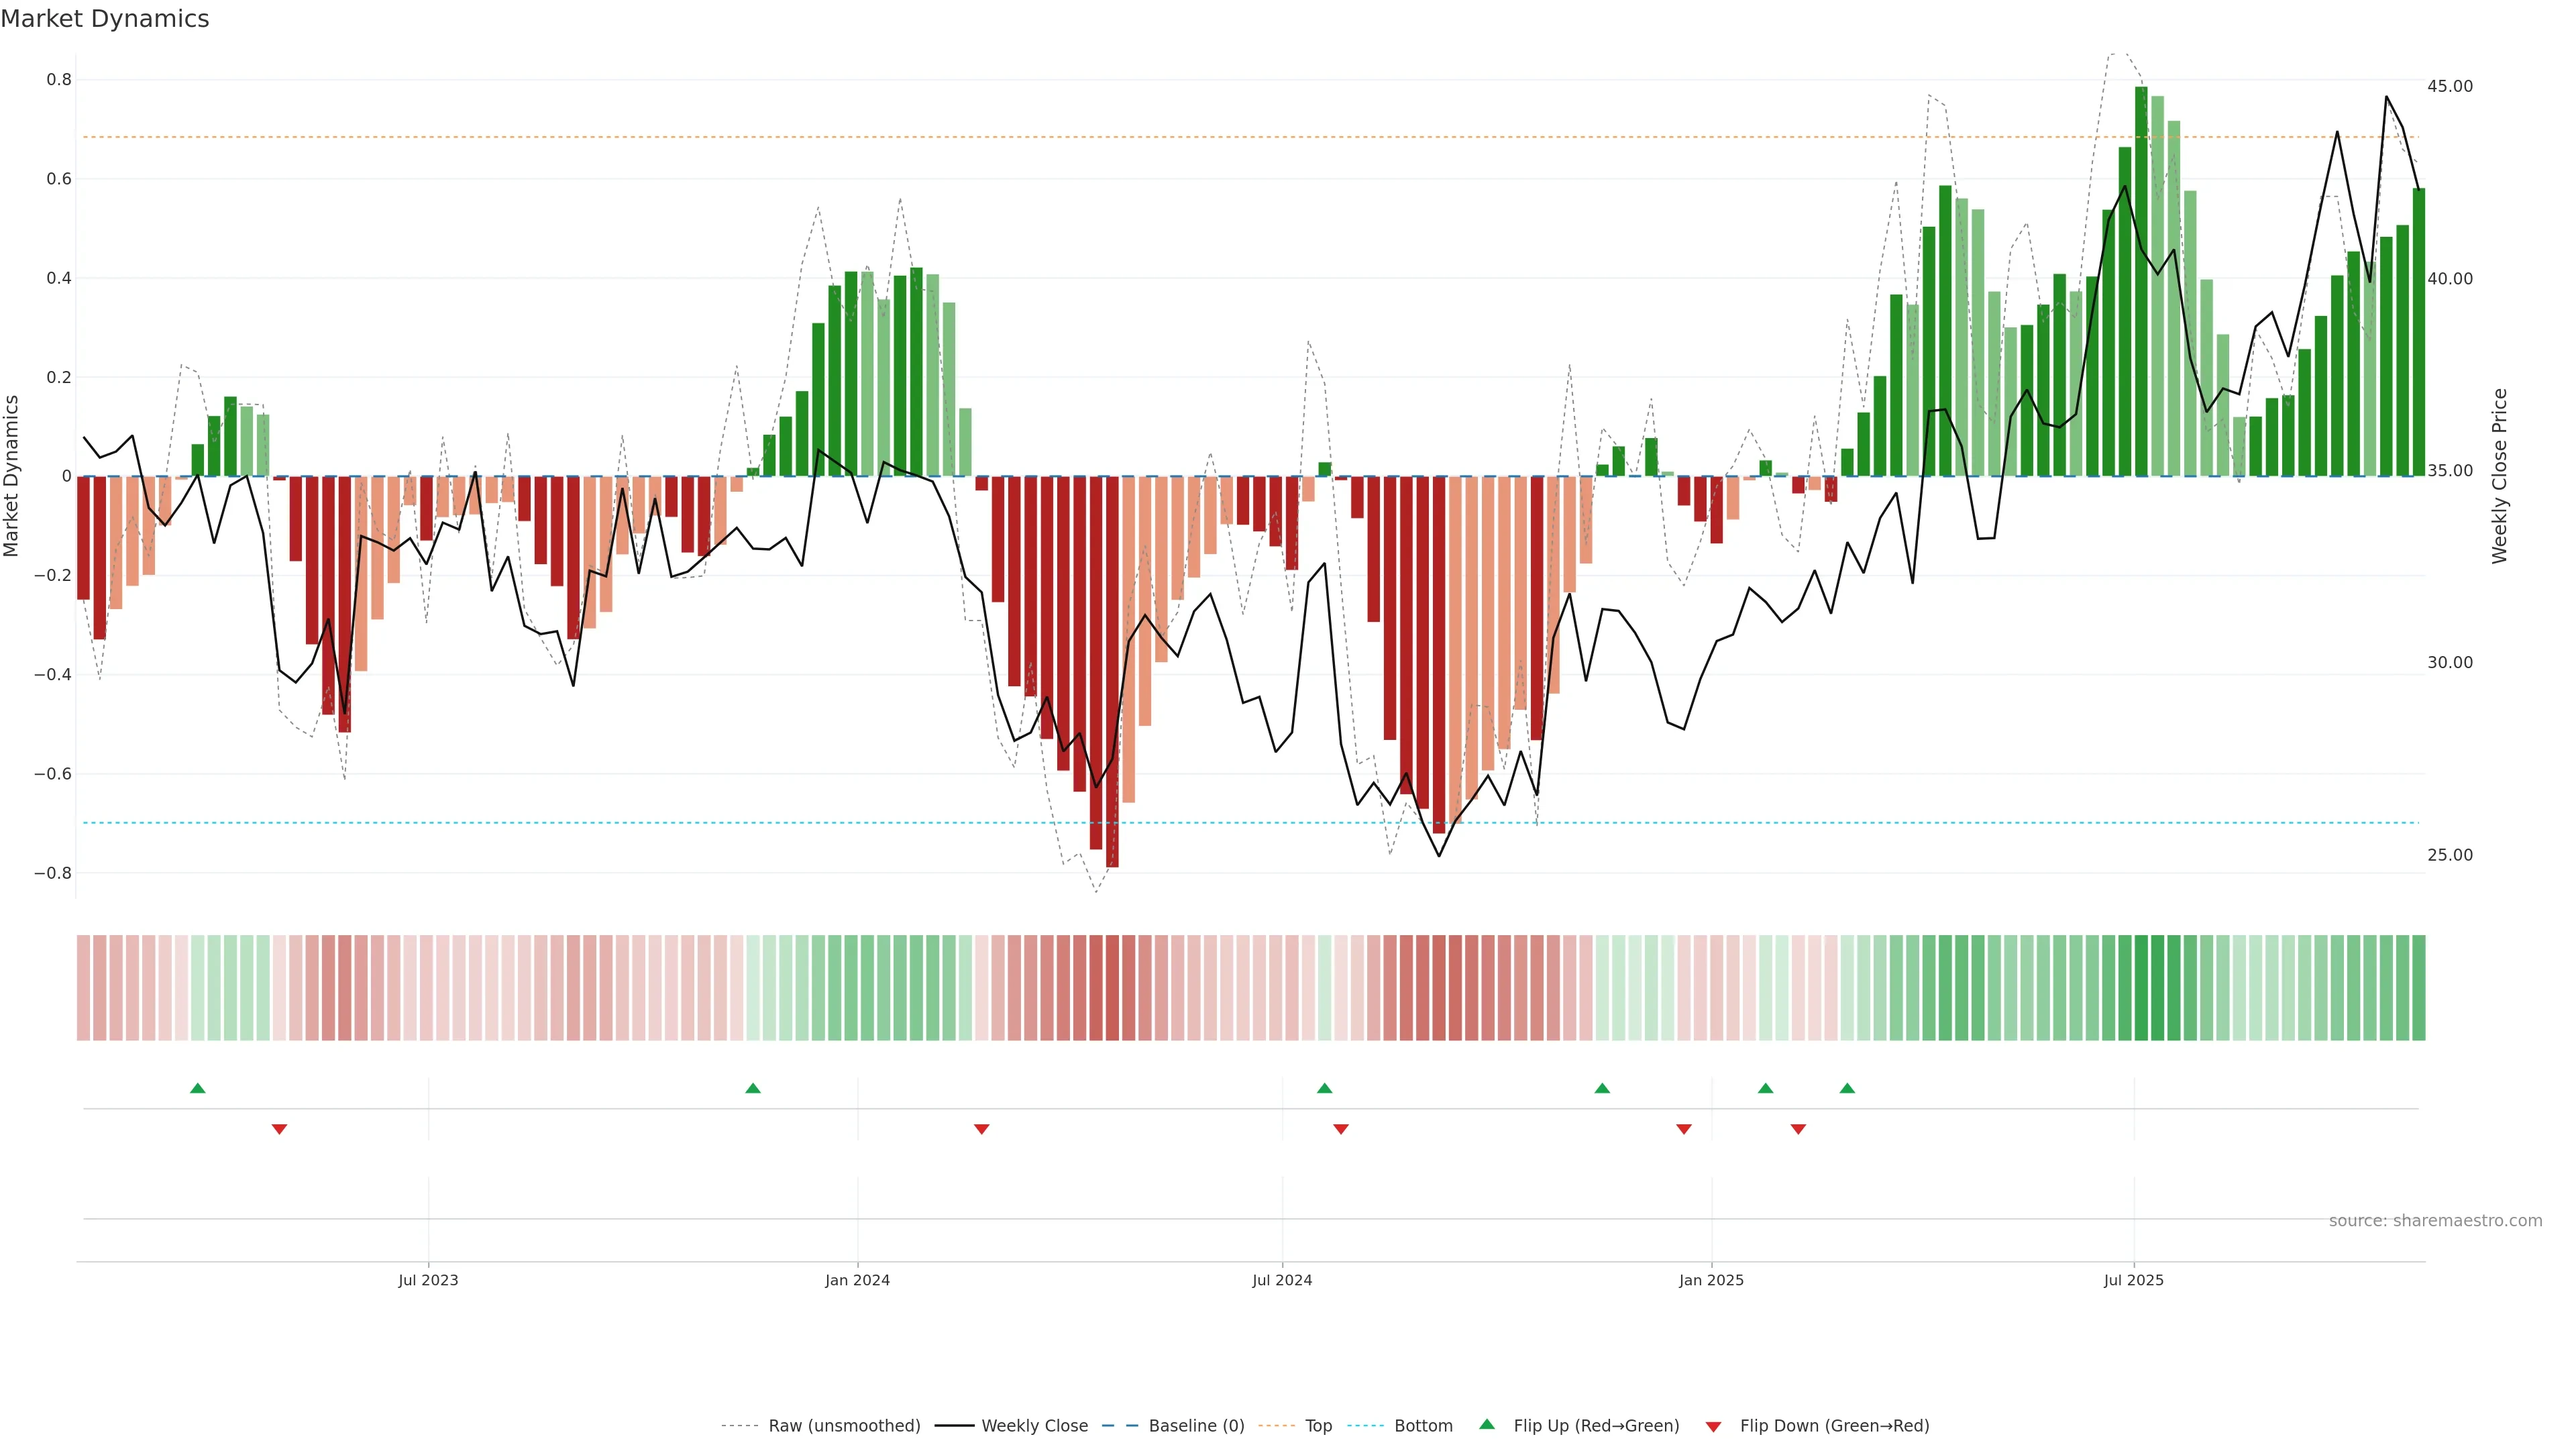Click the Market Dynamics chart title
2576x1449 pixels.
click(x=105, y=19)
